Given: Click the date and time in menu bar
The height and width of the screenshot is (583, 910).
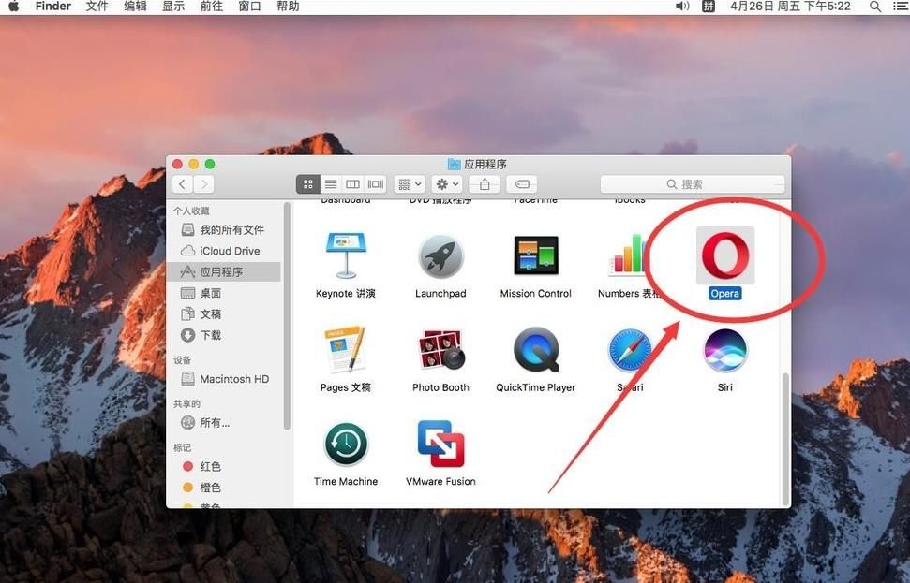Looking at the screenshot, I should point(790,7).
